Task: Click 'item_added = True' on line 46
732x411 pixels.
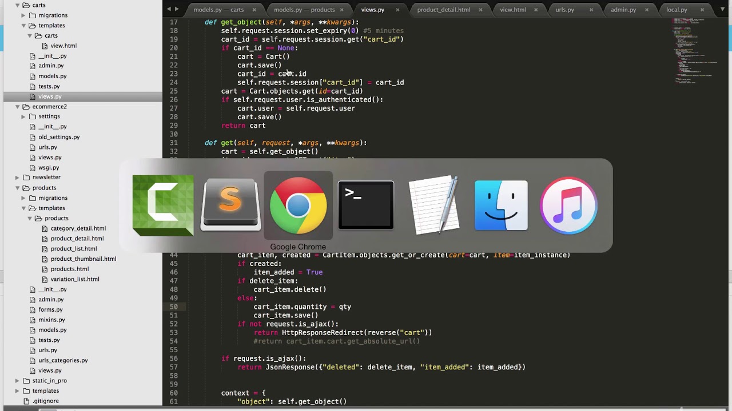Action: [288, 272]
